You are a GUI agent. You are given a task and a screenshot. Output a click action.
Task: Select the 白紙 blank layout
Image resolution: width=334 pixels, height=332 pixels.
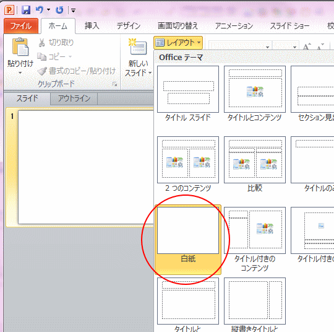(188, 239)
